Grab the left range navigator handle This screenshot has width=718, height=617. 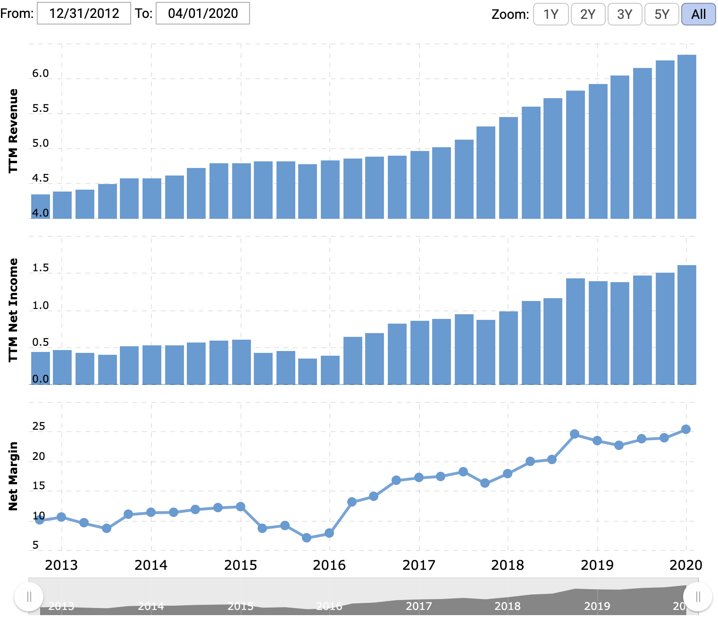29,597
